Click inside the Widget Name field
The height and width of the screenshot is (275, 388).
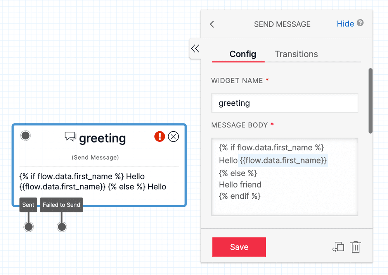point(284,103)
